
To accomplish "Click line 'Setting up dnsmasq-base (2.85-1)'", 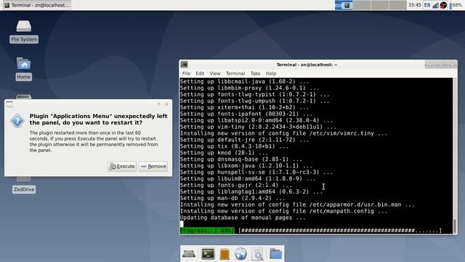I will click(240, 159).
